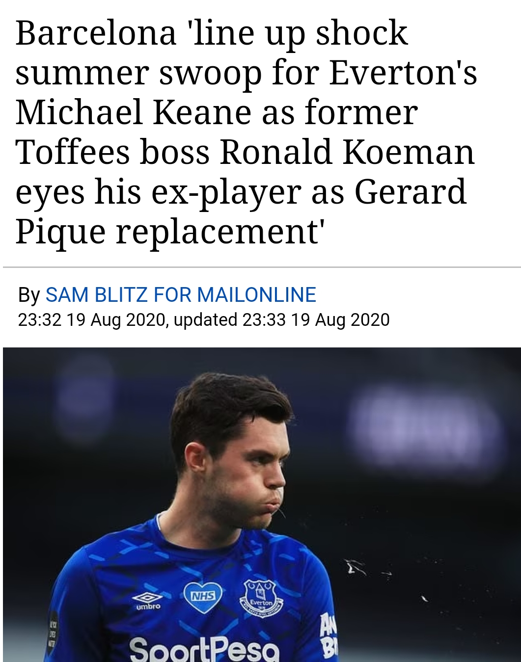
Task: Select the name Michael Keane in the headline
Action: pyautogui.click(x=134, y=112)
